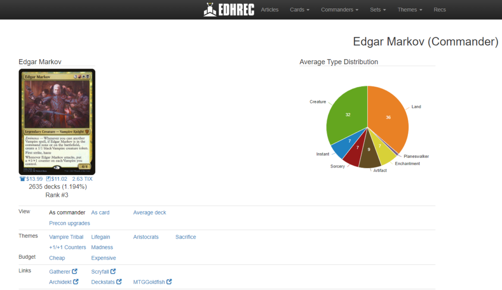Click the 'Links' row label

(x=25, y=270)
